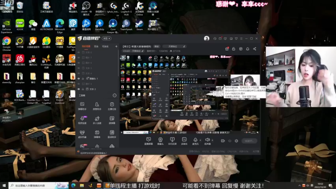Open the mail icon with red dot

[x=220, y=39]
